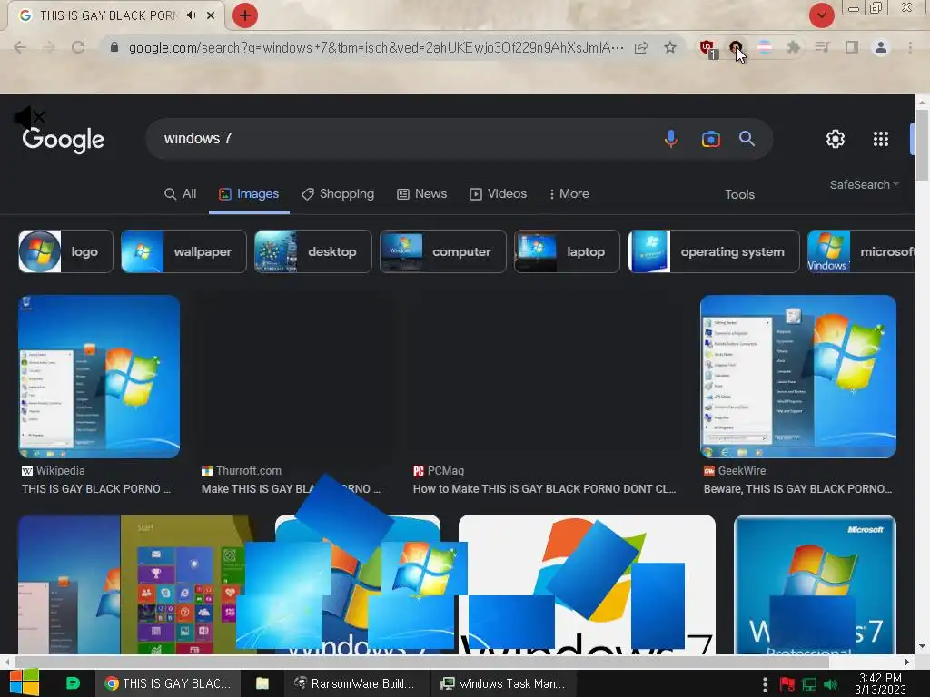Filter by the operating system chip
The image size is (930, 697).
pyautogui.click(x=714, y=251)
